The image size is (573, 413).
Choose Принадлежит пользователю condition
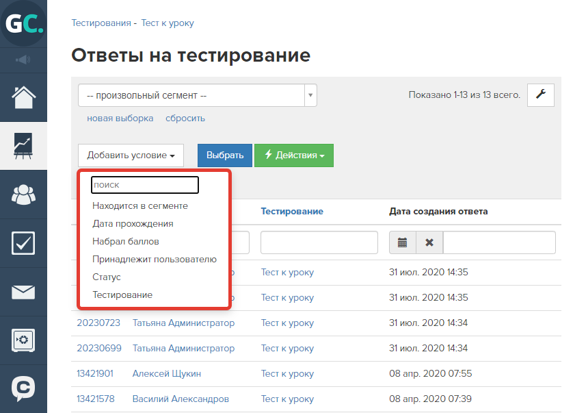155,259
